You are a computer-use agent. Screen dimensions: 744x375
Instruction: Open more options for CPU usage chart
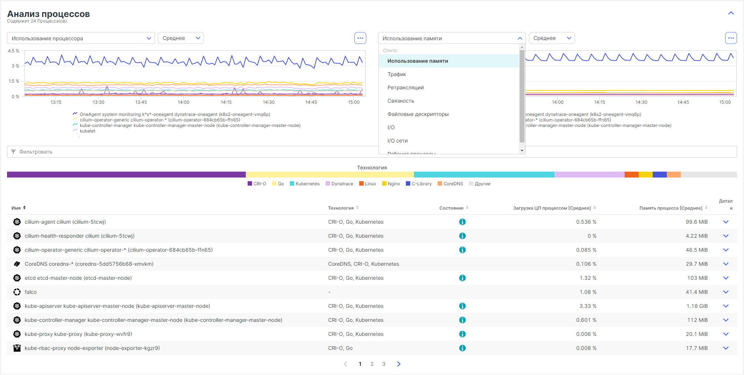point(360,38)
